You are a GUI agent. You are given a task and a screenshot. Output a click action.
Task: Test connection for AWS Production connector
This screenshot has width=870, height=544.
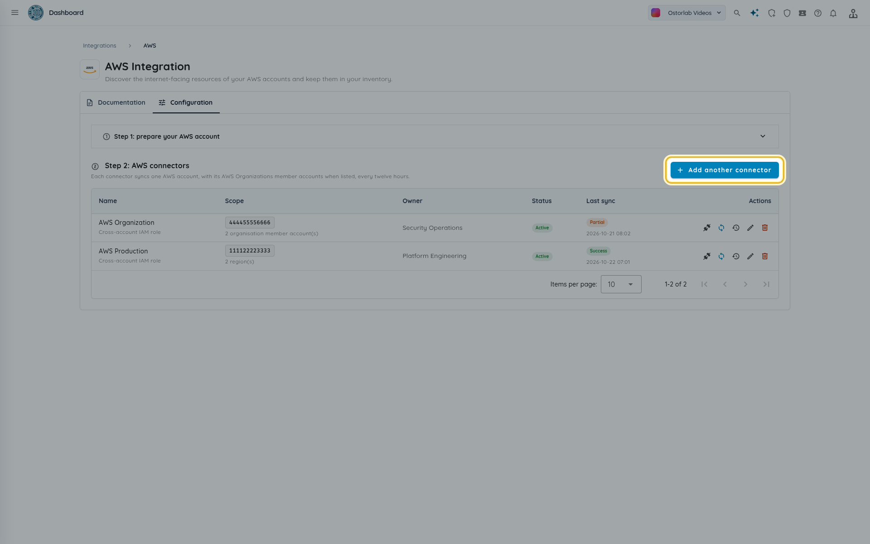(707, 256)
